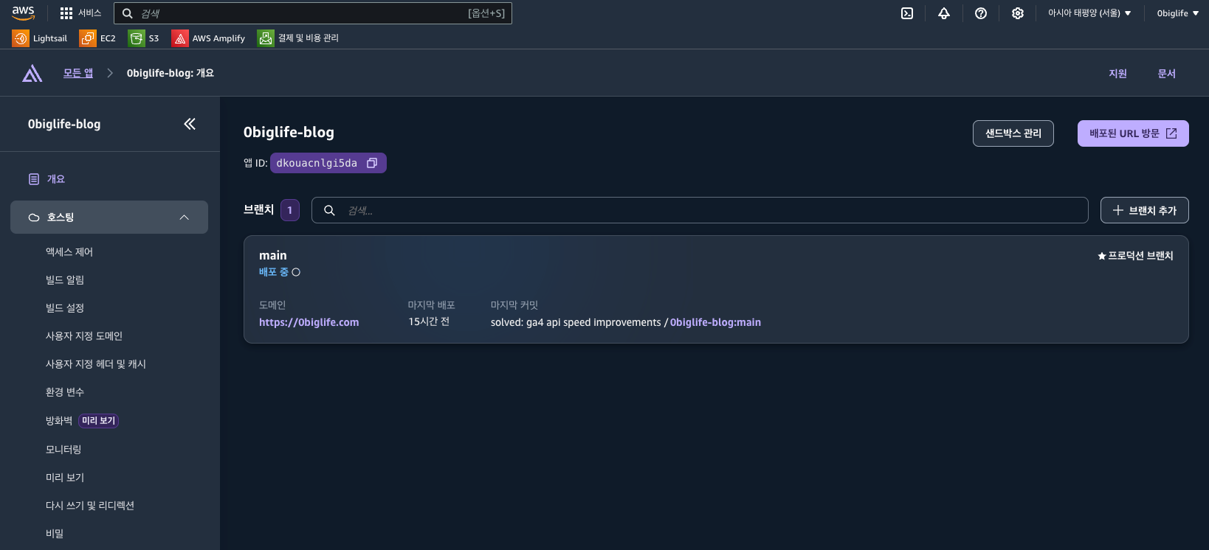The width and height of the screenshot is (1209, 550).
Task: Click the AWS console search field
Action: tap(313, 13)
